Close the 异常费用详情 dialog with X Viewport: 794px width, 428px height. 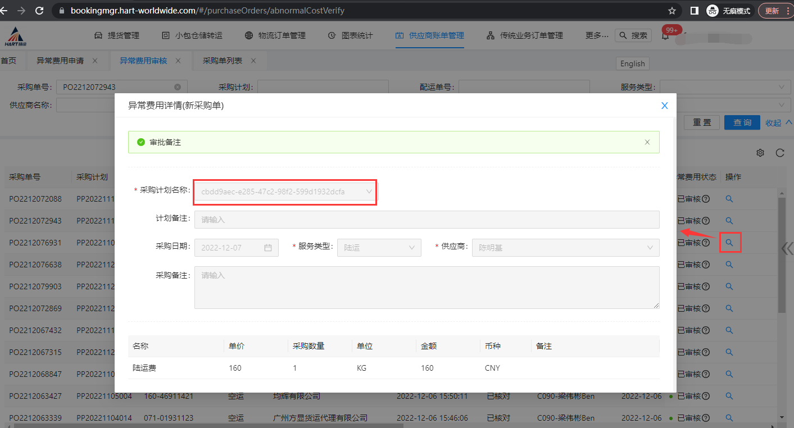pyautogui.click(x=664, y=106)
